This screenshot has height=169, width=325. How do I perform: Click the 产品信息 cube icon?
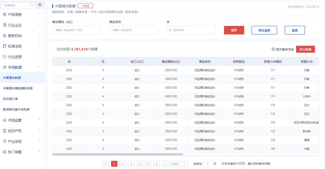(5, 14)
